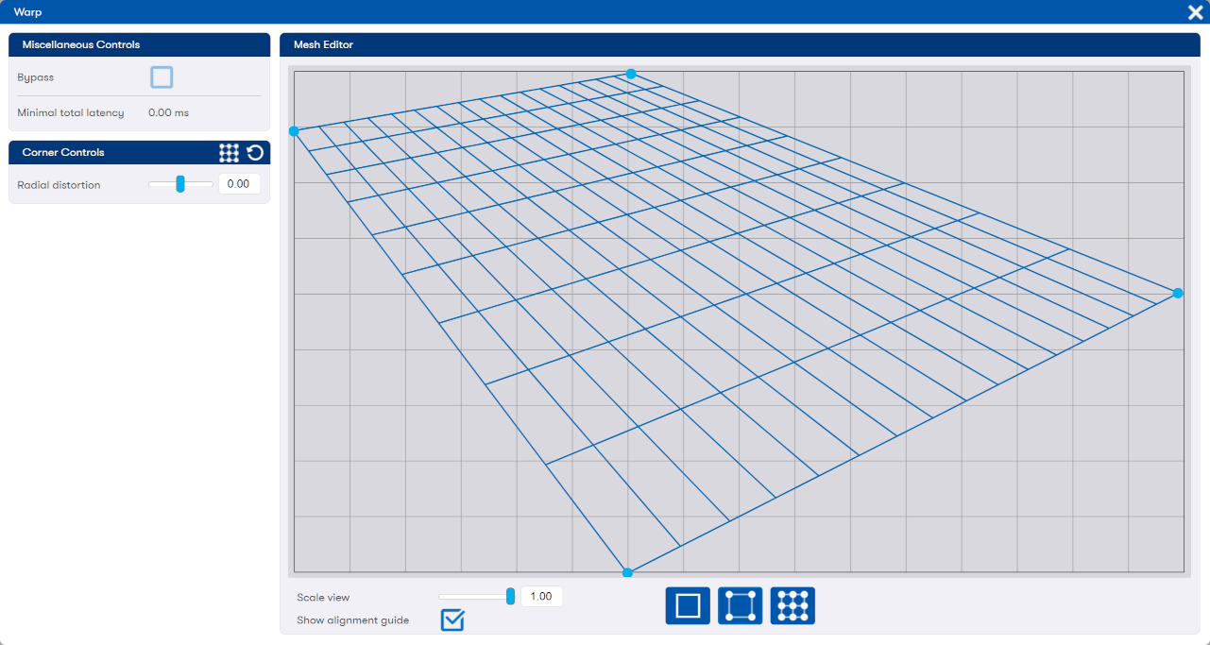Viewport: 1210px width, 645px height.
Task: Click the bottom corner handle of the mesh
Action: (x=627, y=572)
